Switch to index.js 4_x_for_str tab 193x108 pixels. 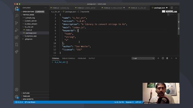point(138,8)
